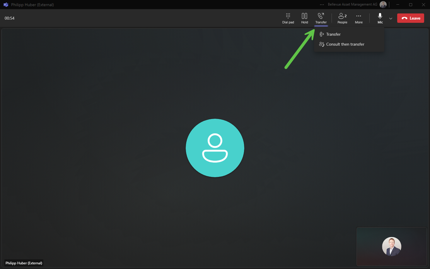Select the self-view video thumbnail
The image size is (430, 269).
[391, 246]
